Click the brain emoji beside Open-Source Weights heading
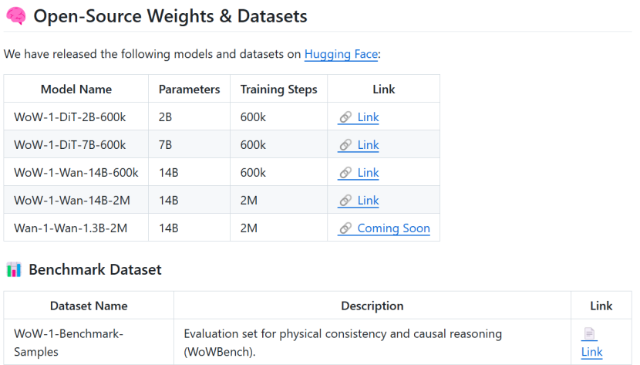Viewport: 640px width, 365px height. click(x=15, y=15)
